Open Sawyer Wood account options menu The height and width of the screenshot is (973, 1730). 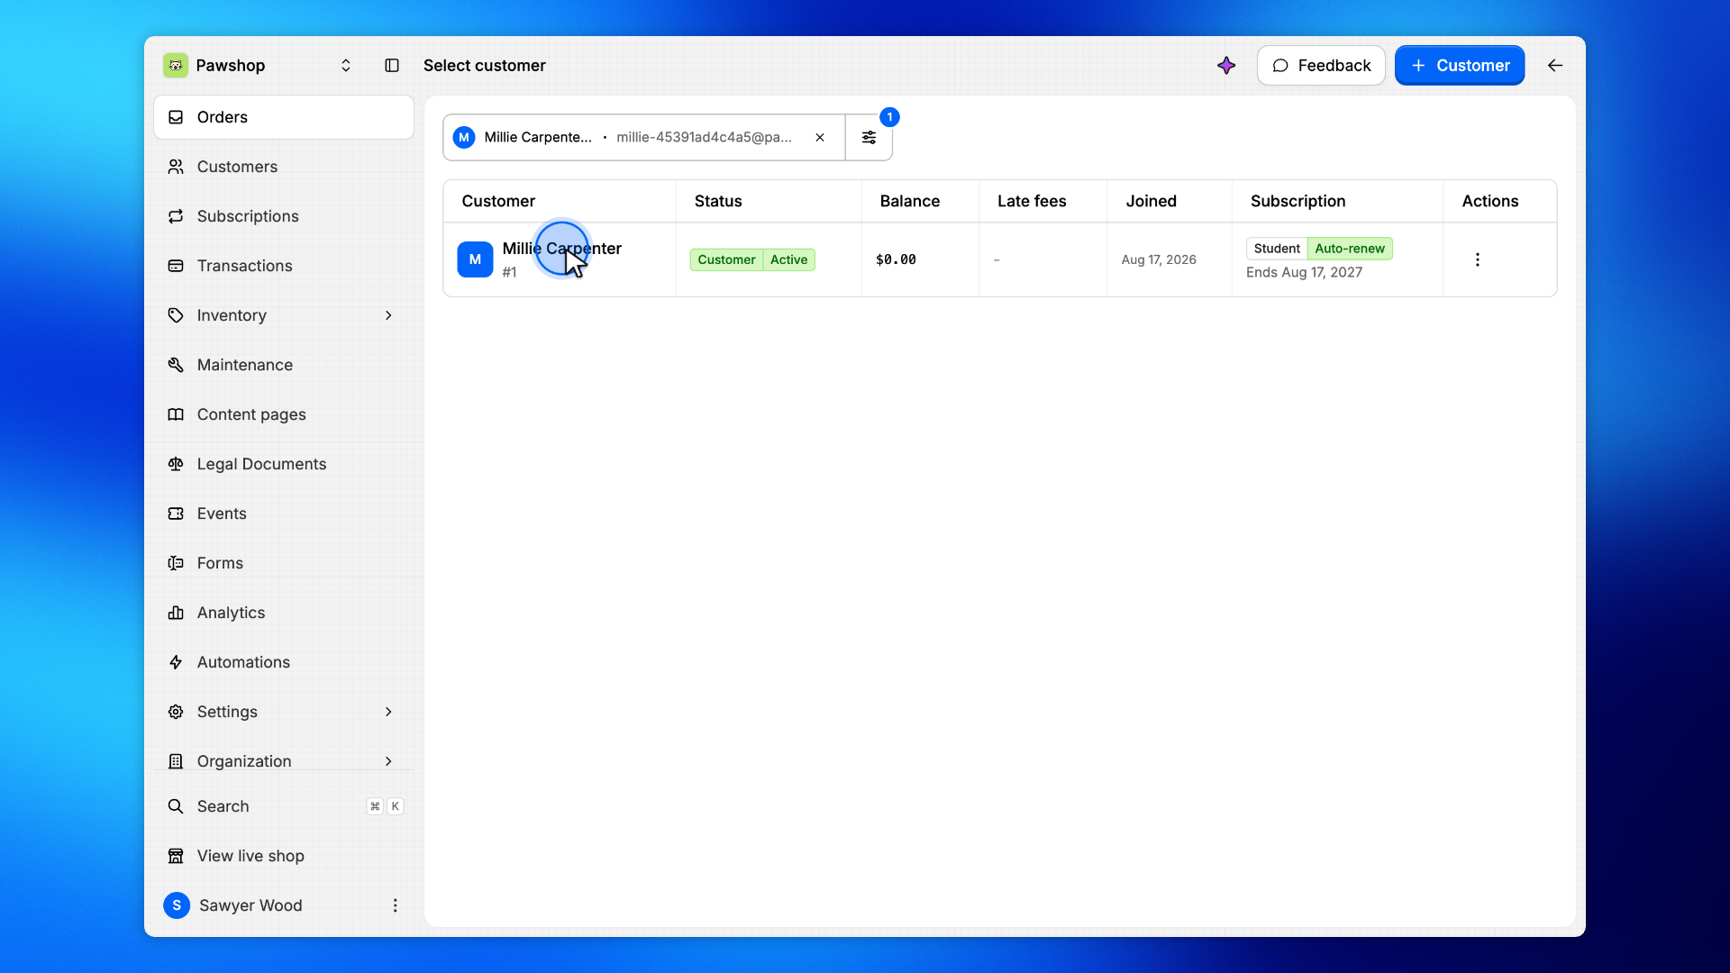coord(395,905)
